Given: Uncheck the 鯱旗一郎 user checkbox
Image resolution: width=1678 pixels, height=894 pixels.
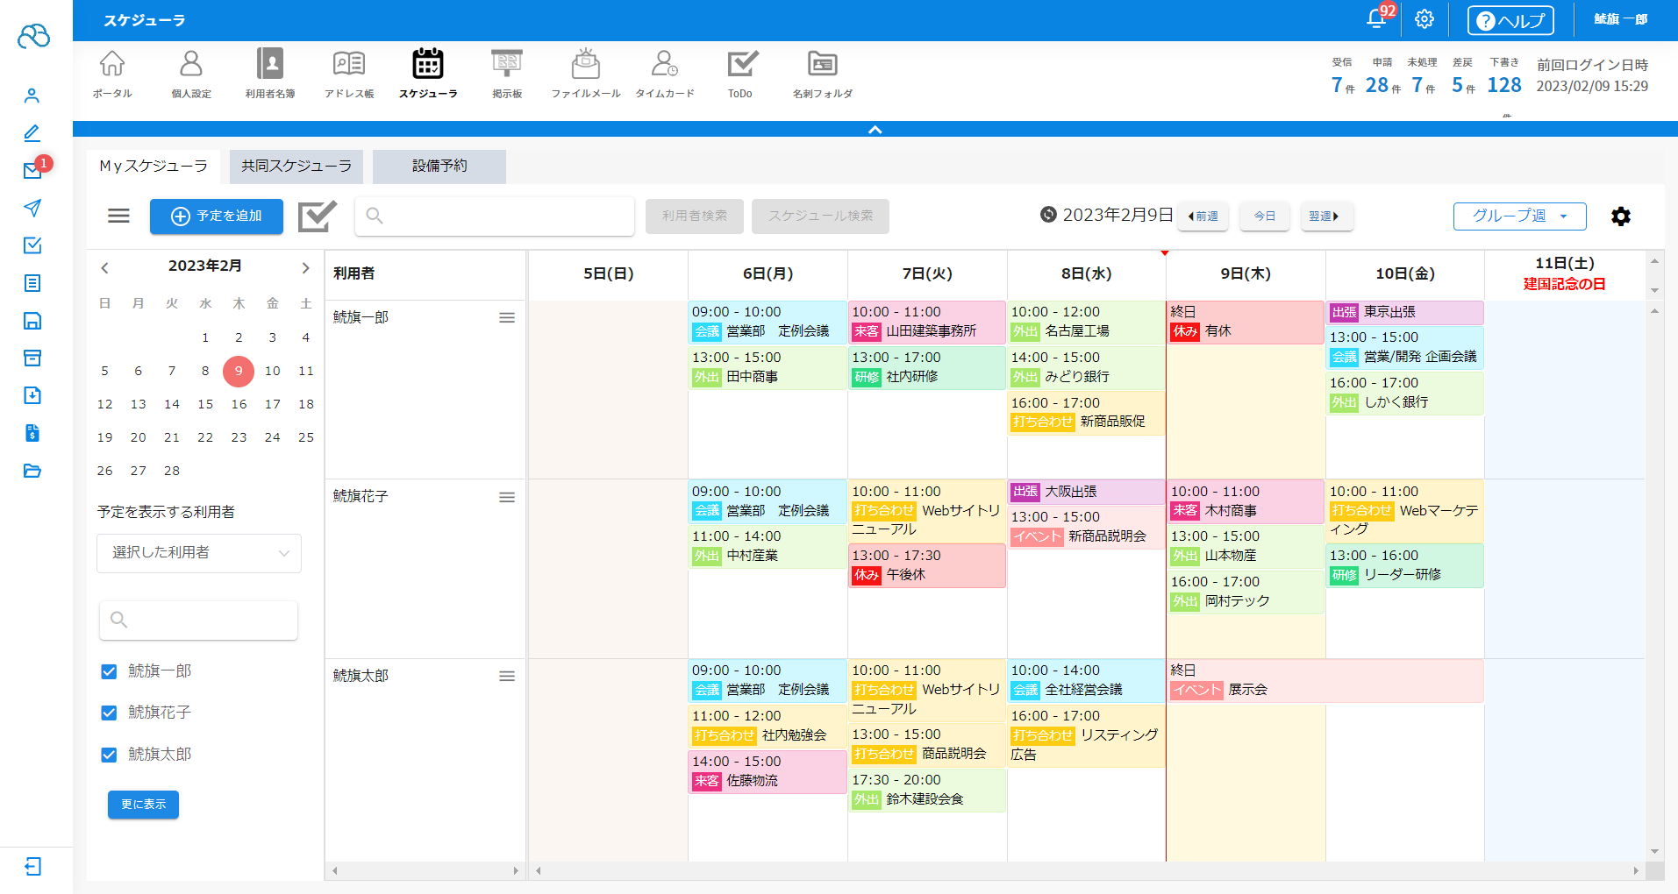Looking at the screenshot, I should (x=109, y=671).
